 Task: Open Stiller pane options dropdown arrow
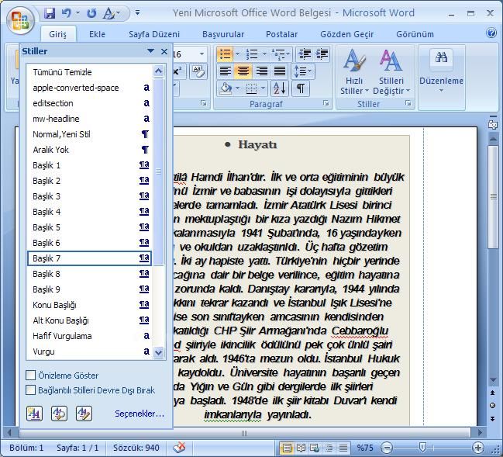[150, 51]
